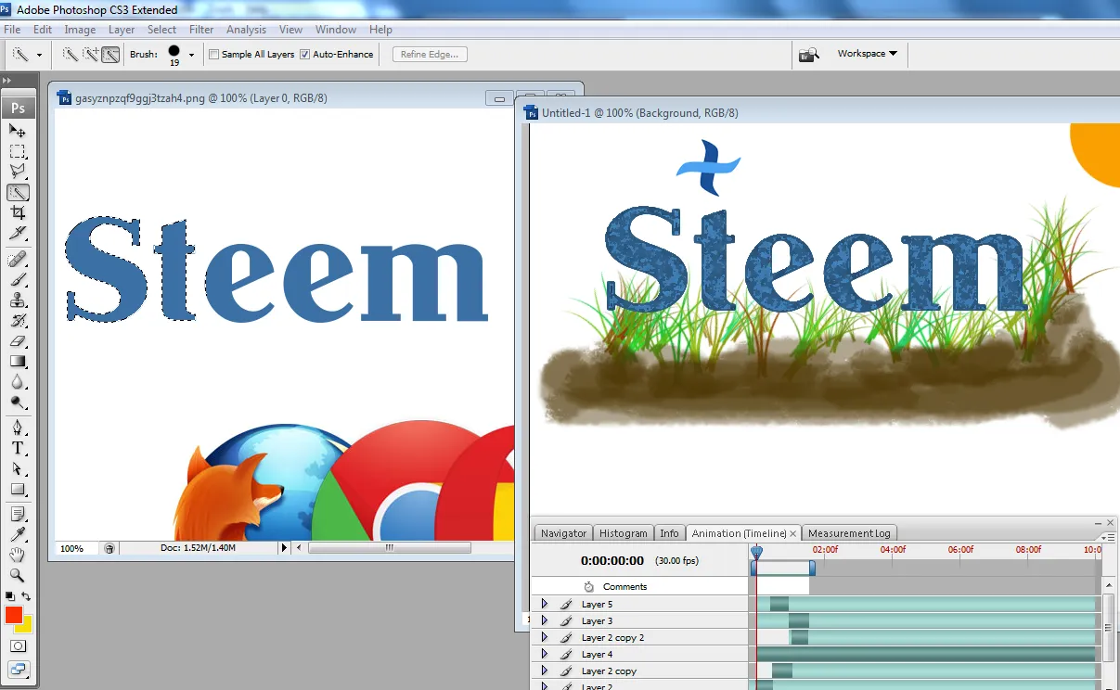
Task: Switch to the Navigator tab
Action: [563, 533]
